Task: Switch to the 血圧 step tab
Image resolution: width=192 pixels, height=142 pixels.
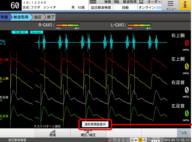Action: pyautogui.click(x=38, y=17)
